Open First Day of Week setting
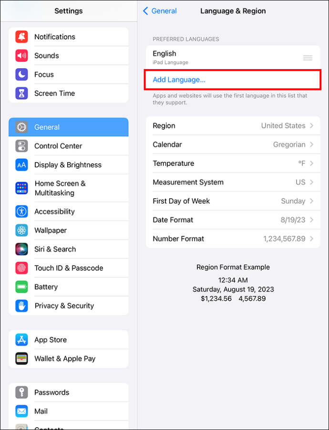The width and height of the screenshot is (329, 430). (233, 201)
